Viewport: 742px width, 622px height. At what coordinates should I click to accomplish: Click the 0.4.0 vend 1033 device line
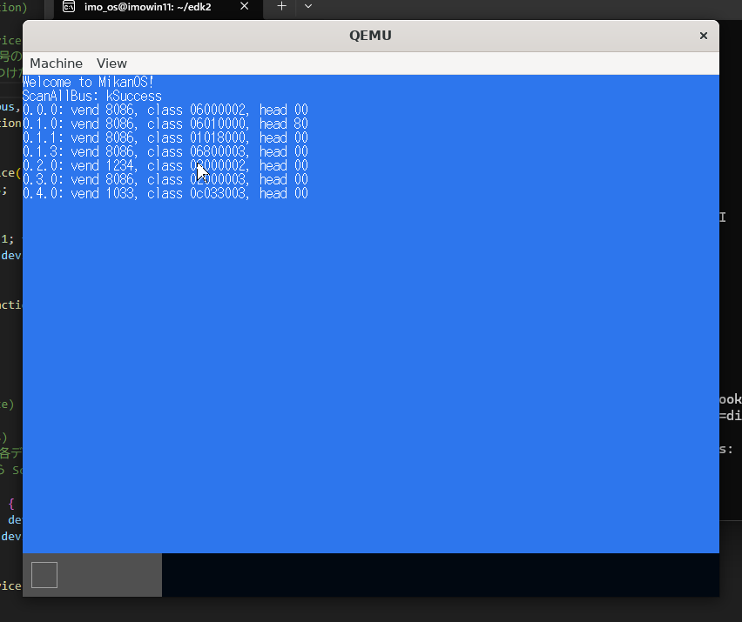(165, 194)
